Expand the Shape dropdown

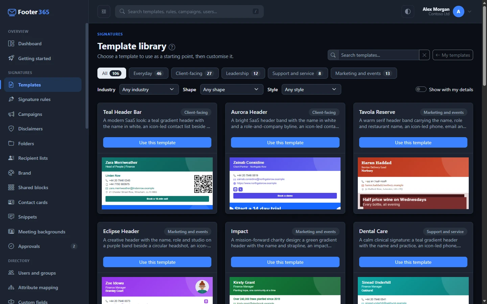pos(231,90)
